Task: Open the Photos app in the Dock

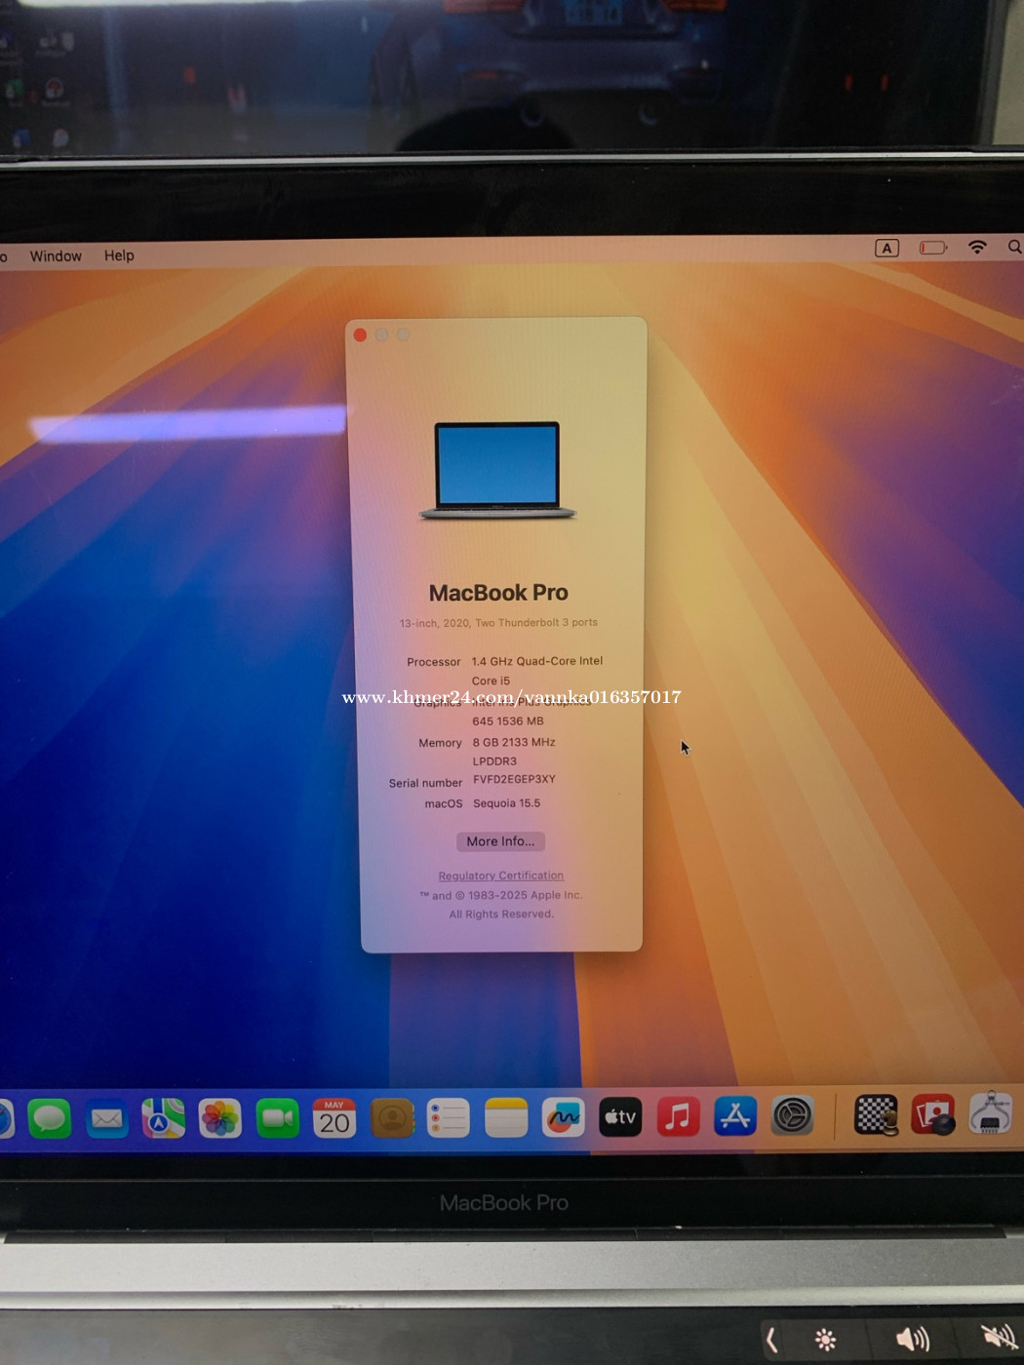Action: pyautogui.click(x=220, y=1118)
